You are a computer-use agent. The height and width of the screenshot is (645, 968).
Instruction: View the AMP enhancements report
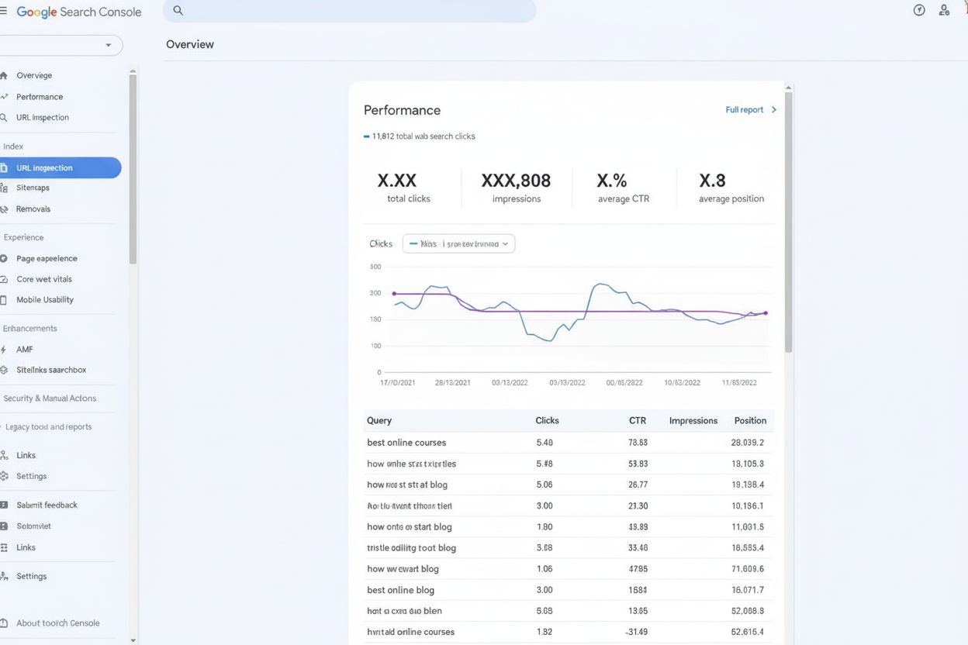tap(23, 349)
